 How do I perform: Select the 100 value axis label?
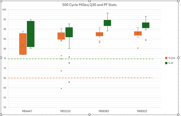click(4, 10)
